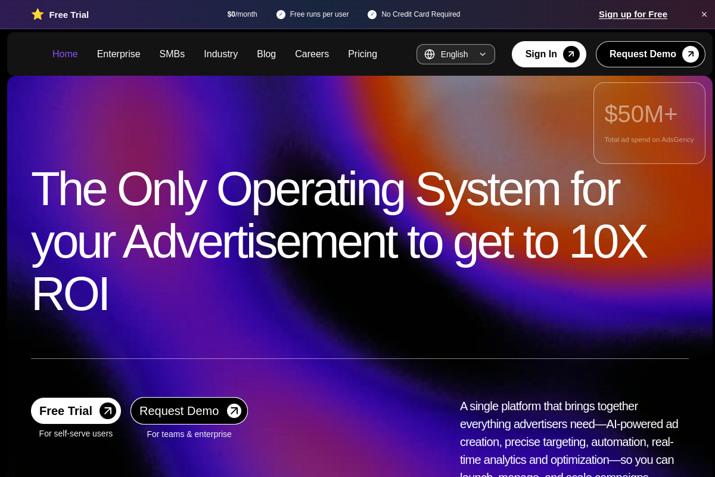Click the arrow icon on the hero Free Trial button
This screenshot has width=715, height=477.
tap(108, 411)
